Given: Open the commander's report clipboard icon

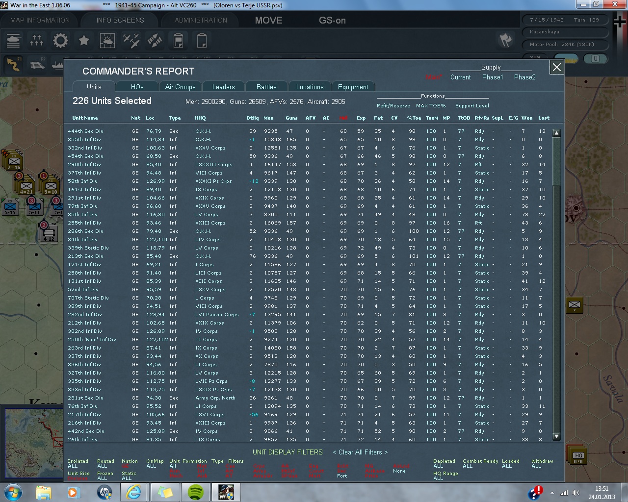Looking at the screenshot, I should (x=178, y=40).
